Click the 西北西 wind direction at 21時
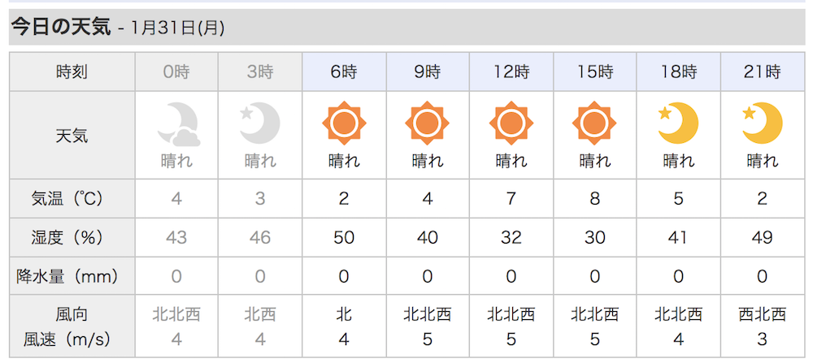 click(763, 314)
